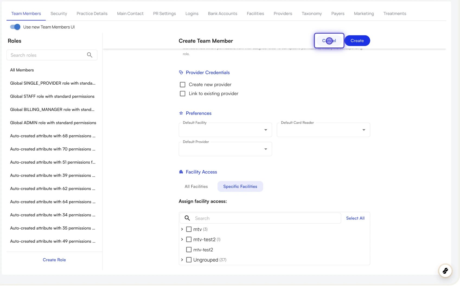
Task: Check the Link to existing provider checkbox
Action: pos(183,94)
